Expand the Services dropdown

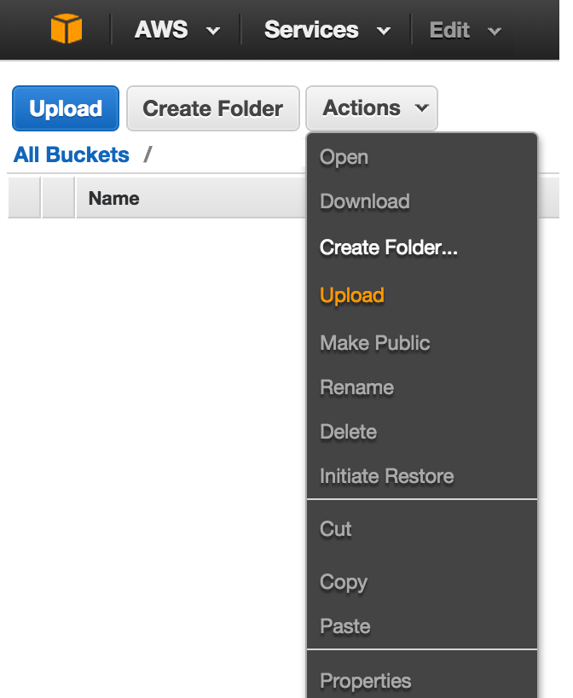(x=327, y=30)
